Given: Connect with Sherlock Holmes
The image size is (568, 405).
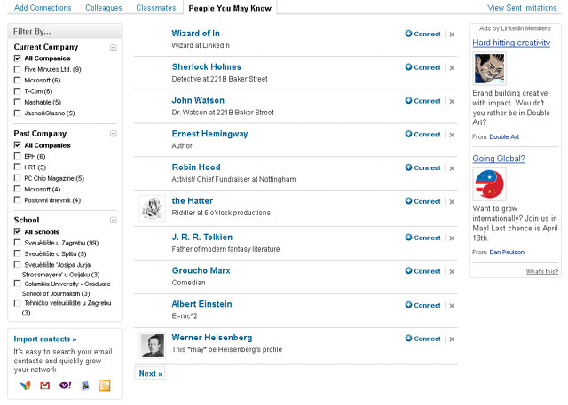Looking at the screenshot, I should [x=422, y=67].
